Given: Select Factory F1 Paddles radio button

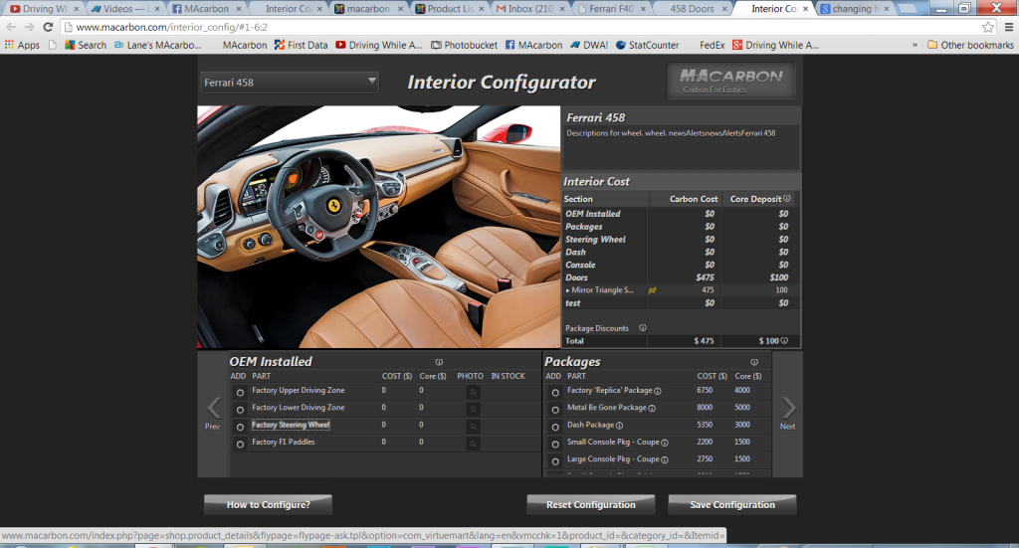Looking at the screenshot, I should click(x=240, y=445).
